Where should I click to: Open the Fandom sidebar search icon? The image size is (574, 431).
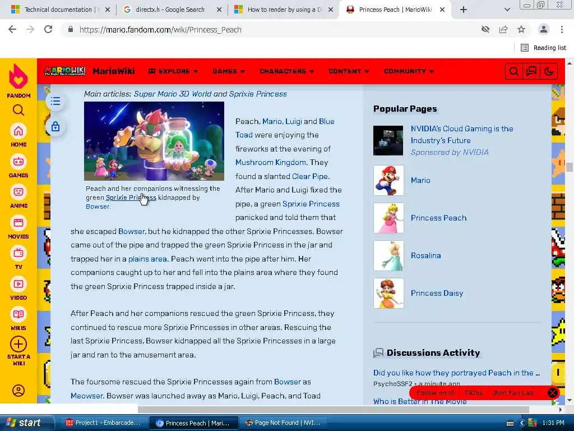(18, 110)
